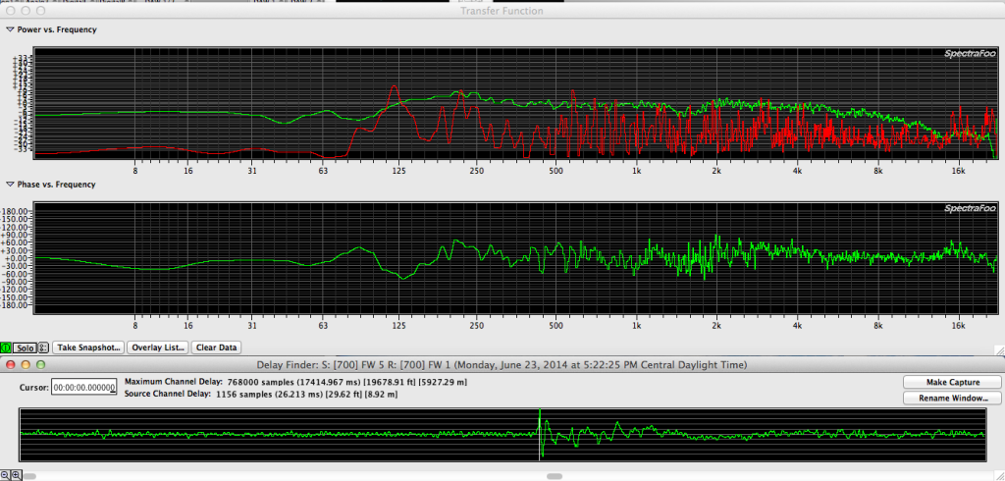Screen dimensions: 1005x481
Task: Collapse the Power vs. Frequency section
Action: click(10, 29)
